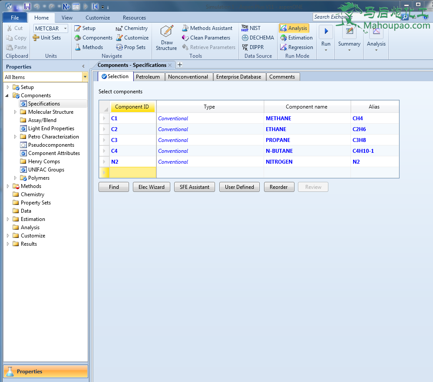Screen dimensions: 433x382
Task: Select the Regression run mode
Action: click(x=296, y=47)
